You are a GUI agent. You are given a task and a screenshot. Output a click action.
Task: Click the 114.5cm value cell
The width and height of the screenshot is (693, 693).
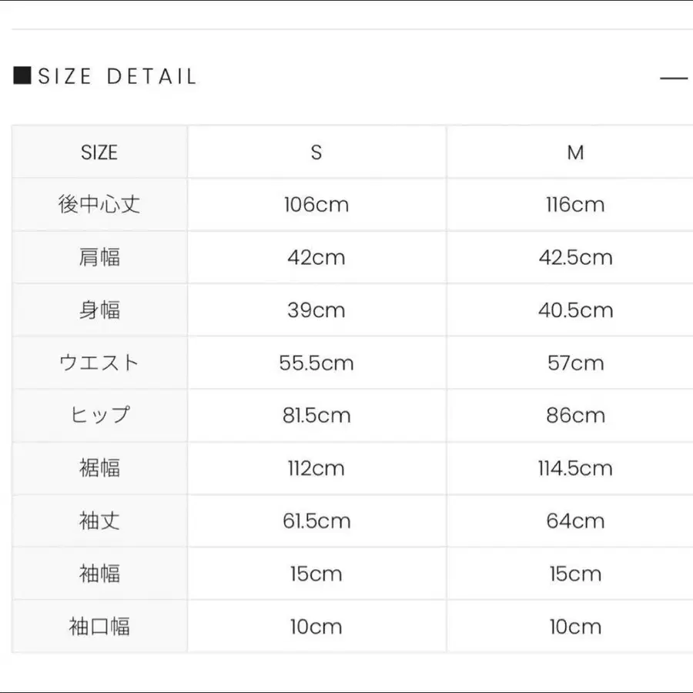(575, 468)
